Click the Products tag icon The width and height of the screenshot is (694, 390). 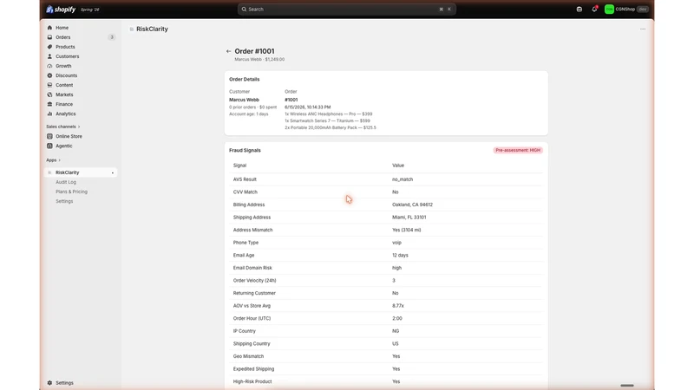click(x=49, y=47)
